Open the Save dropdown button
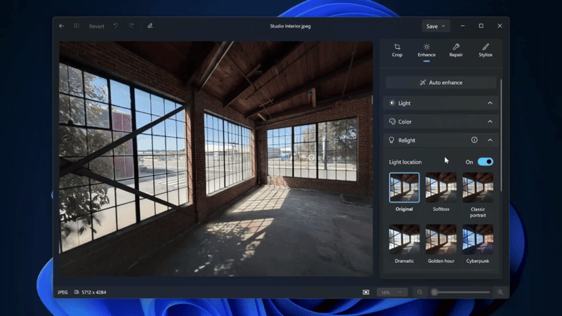Screen dimensions: 562x316 pos(436,26)
